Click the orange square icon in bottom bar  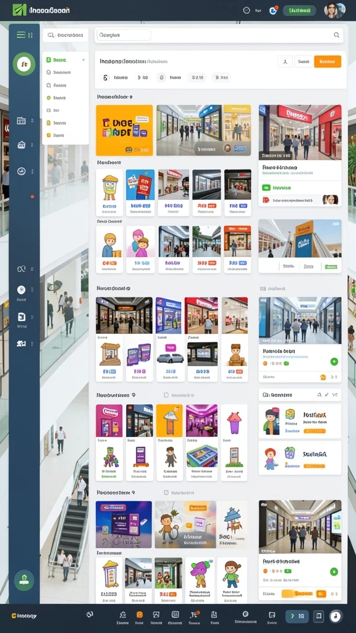coord(139,614)
